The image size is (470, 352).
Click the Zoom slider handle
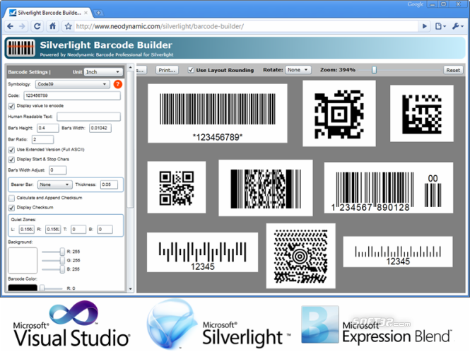click(x=374, y=70)
